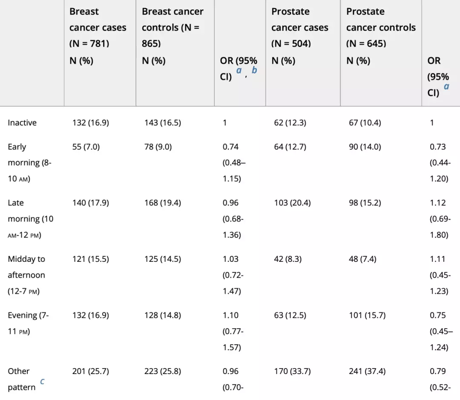Select the Late morning row label

[30, 219]
